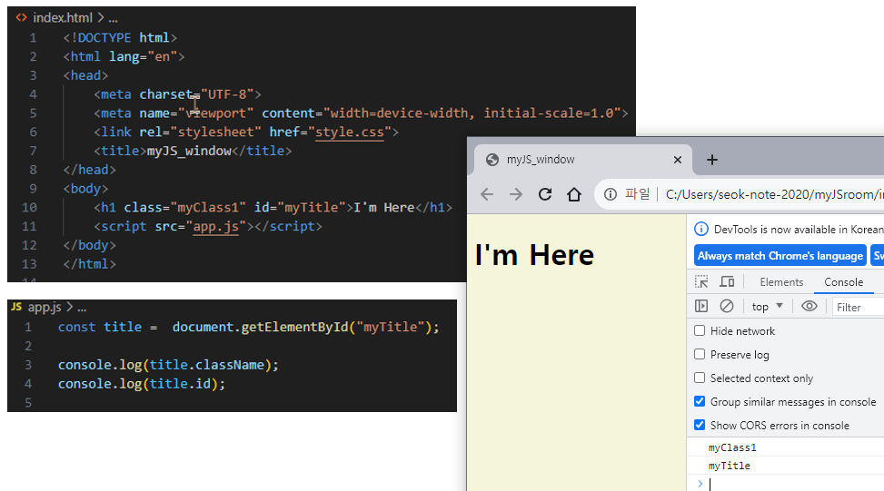Click the myClass1 console output
Image resolution: width=884 pixels, height=491 pixels.
pyautogui.click(x=732, y=447)
